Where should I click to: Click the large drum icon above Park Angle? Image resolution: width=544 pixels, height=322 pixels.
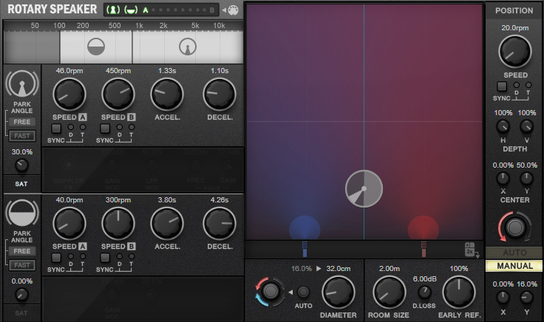pyautogui.click(x=22, y=213)
